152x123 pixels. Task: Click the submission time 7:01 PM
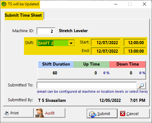coord(137,100)
